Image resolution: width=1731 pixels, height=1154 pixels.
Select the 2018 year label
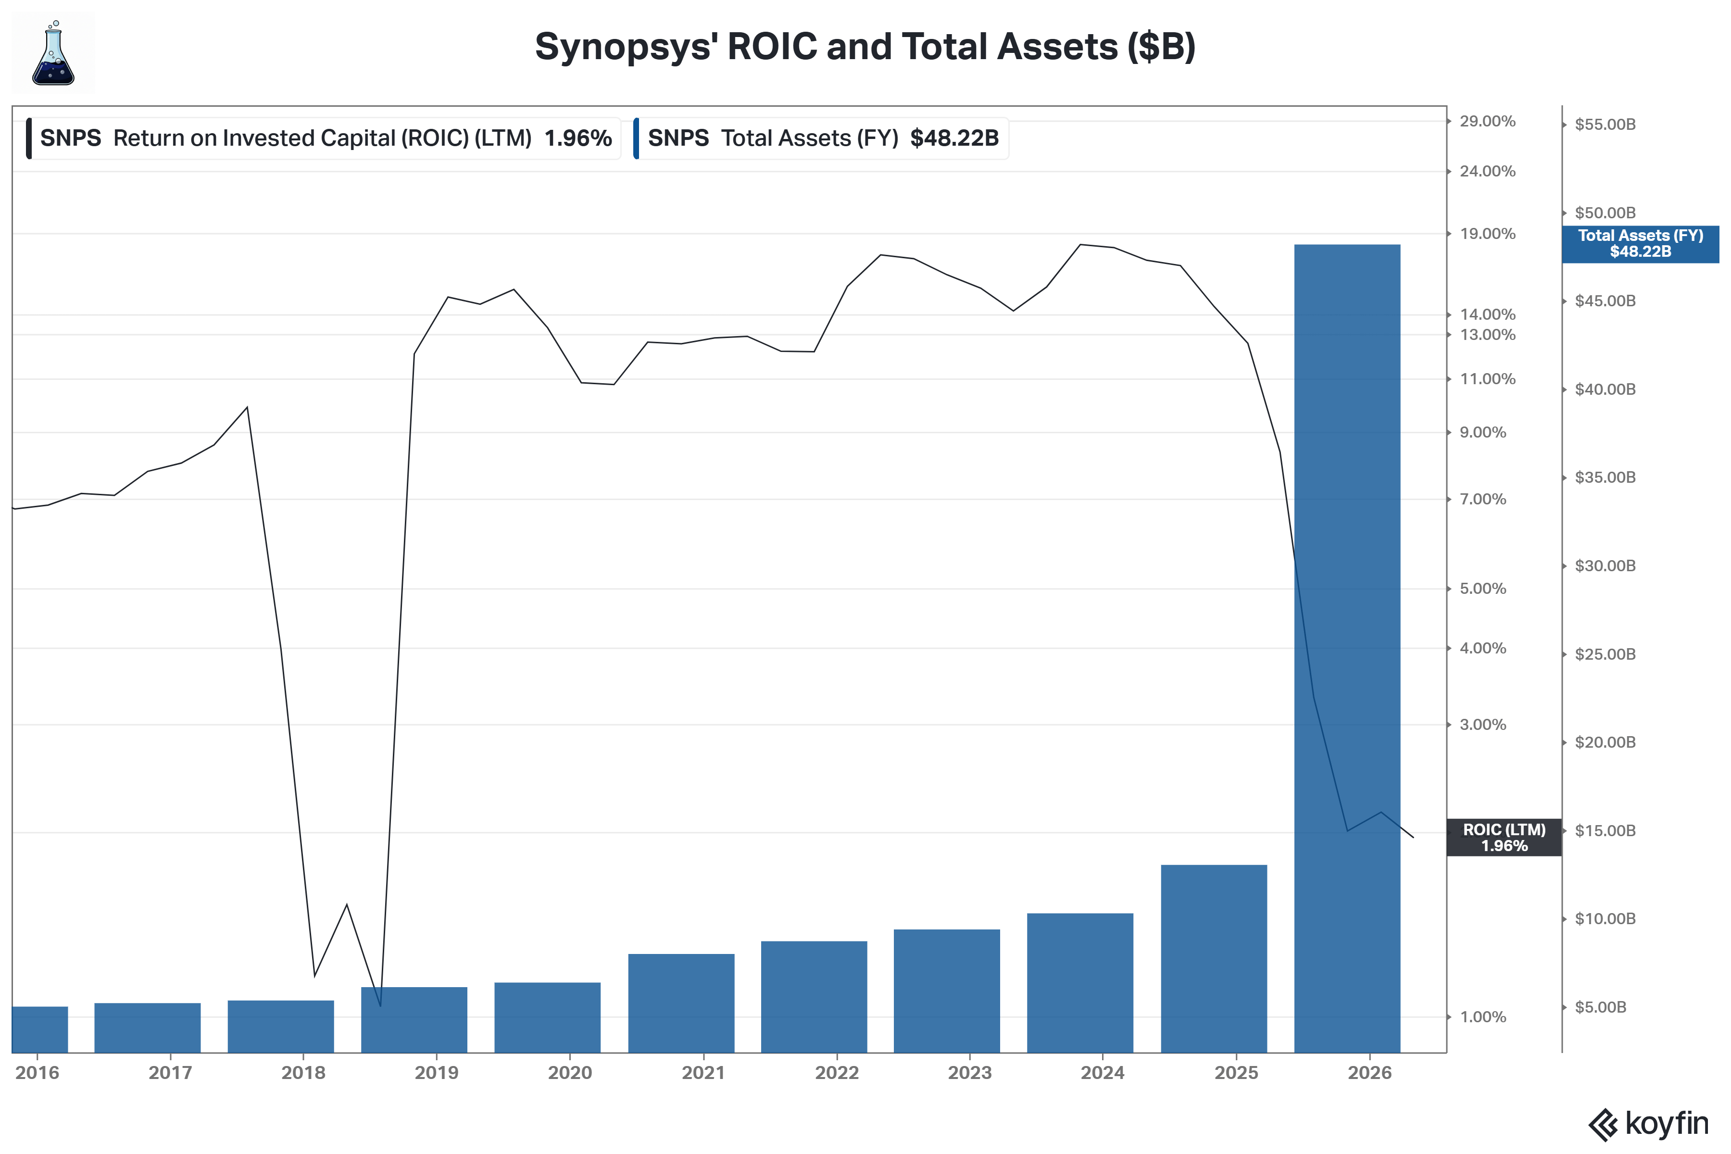point(303,1072)
